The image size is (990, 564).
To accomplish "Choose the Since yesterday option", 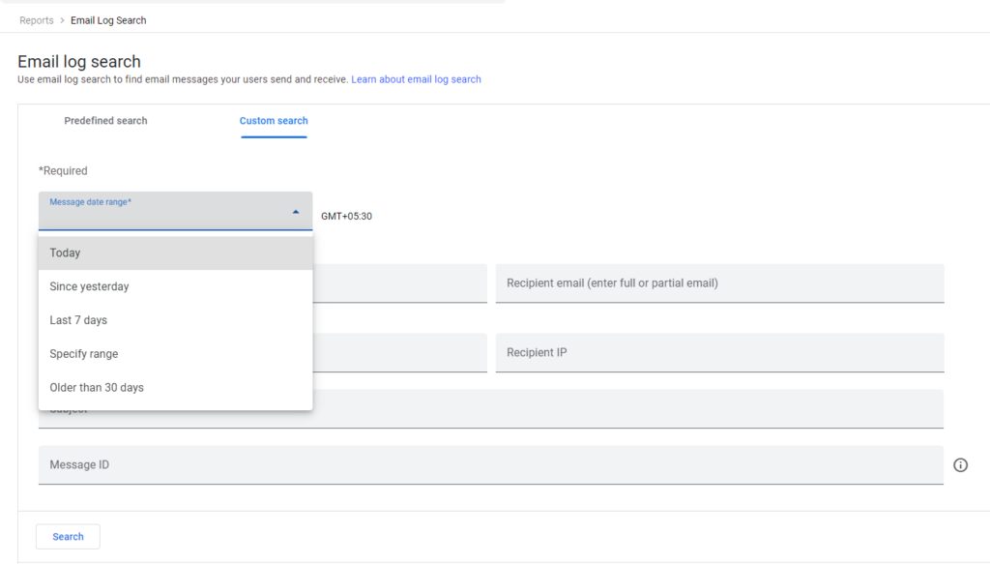I will [89, 286].
